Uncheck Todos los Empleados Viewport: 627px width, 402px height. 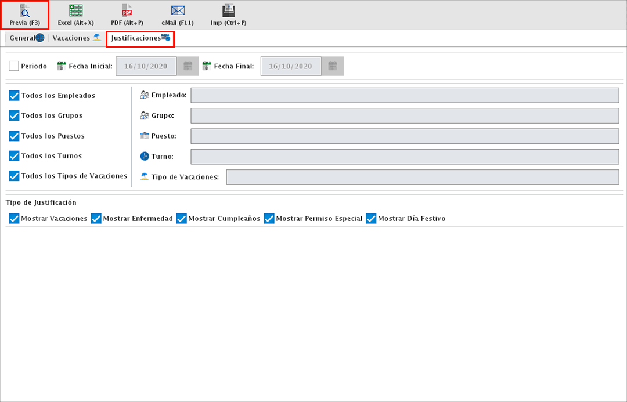15,95
